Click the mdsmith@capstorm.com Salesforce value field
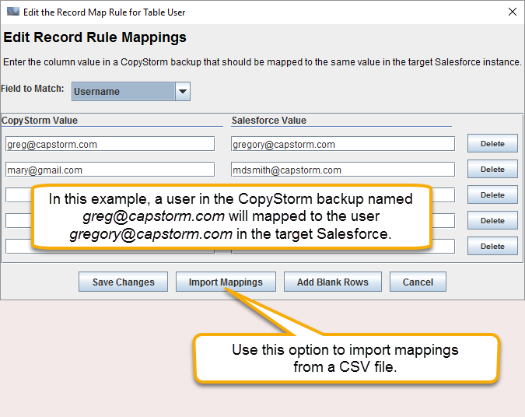Viewport: 525px width, 417px height. click(x=343, y=170)
